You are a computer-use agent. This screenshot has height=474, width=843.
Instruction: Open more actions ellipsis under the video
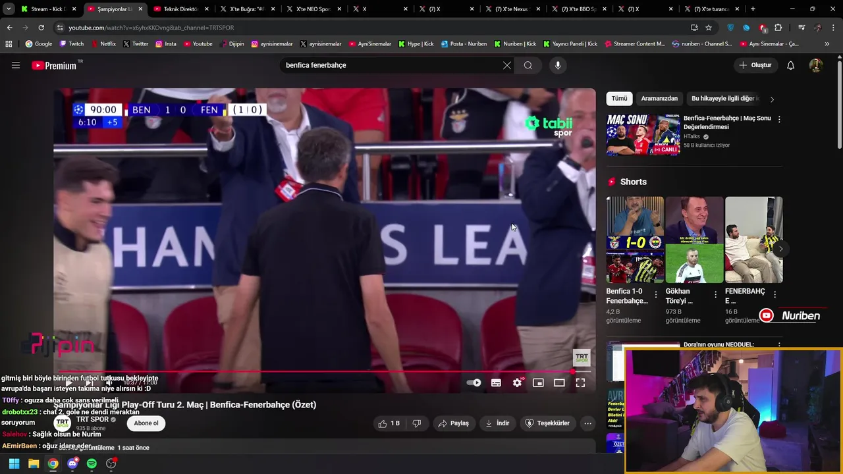587,423
